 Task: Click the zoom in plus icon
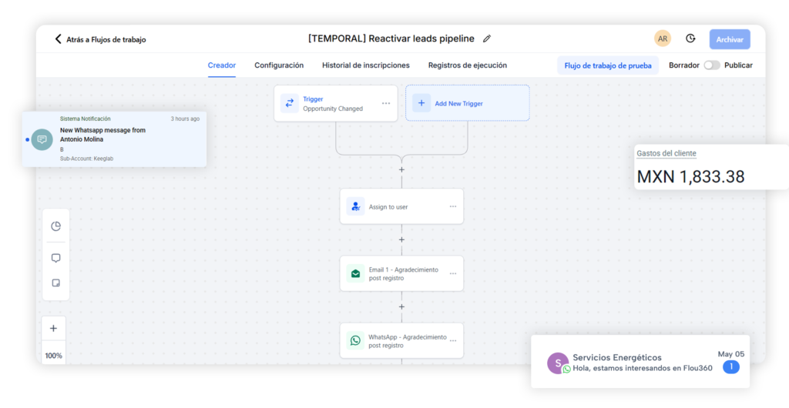tap(53, 329)
